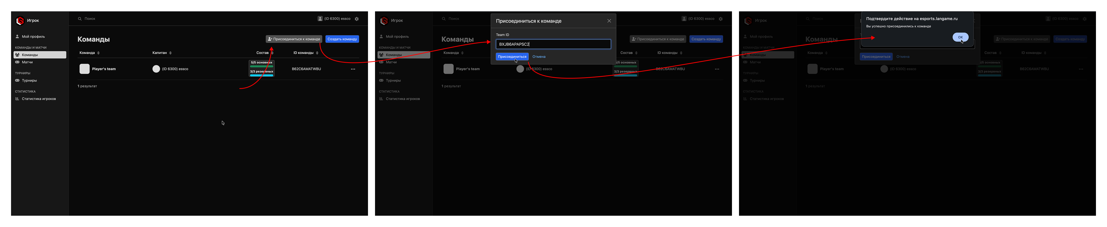Click the captain avatar circle in undimmed row
This screenshot has width=1107, height=227.
pyautogui.click(x=156, y=69)
